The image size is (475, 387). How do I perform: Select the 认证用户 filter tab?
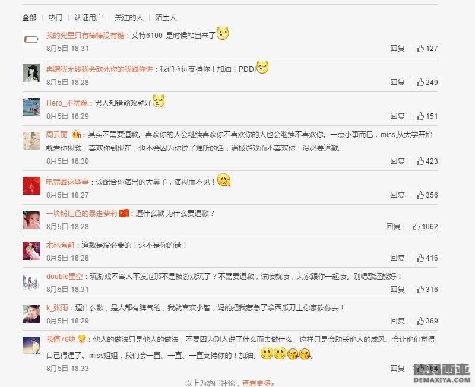click(x=88, y=18)
